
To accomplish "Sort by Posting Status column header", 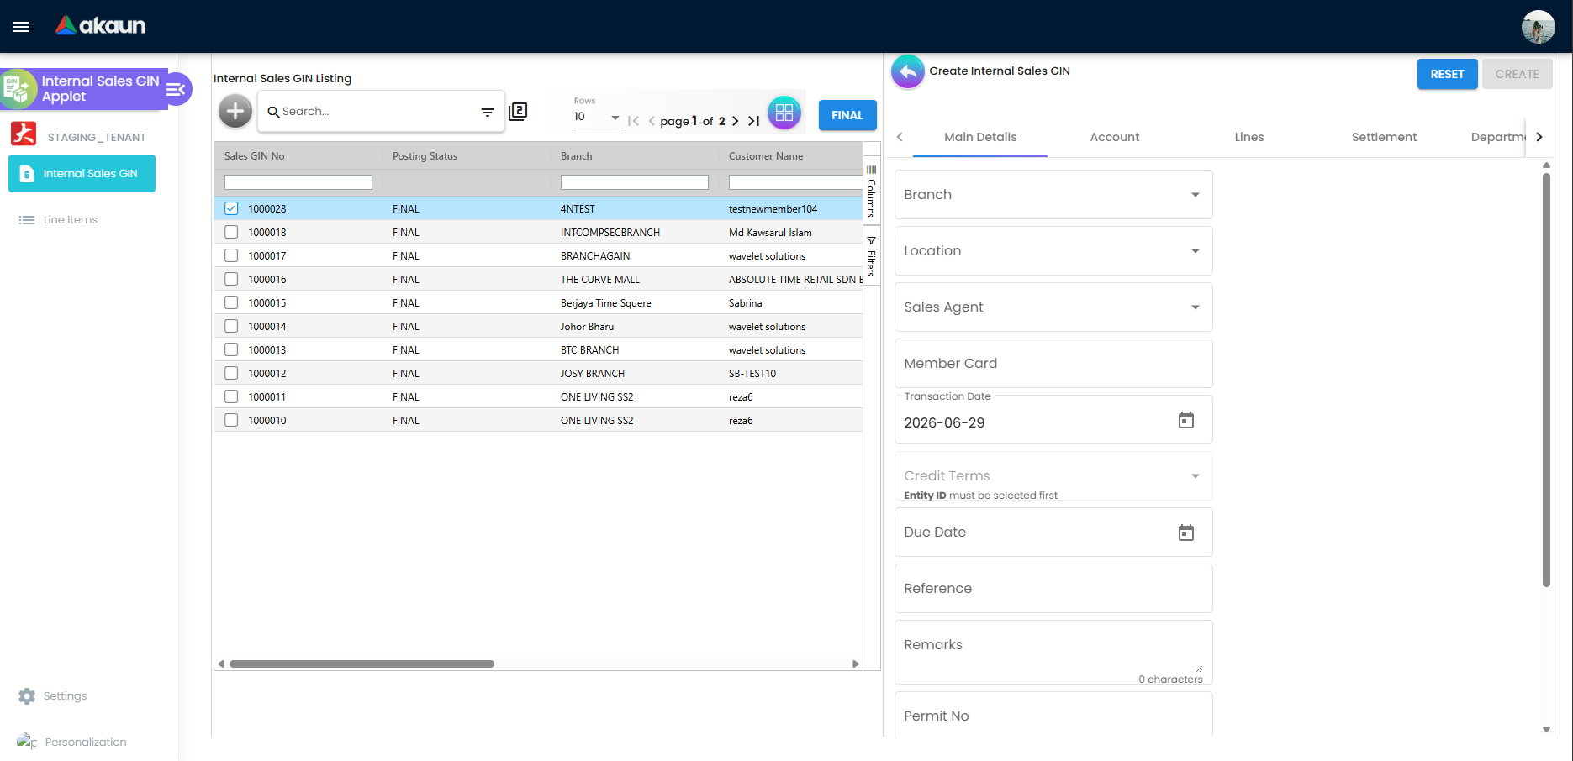I will point(425,156).
